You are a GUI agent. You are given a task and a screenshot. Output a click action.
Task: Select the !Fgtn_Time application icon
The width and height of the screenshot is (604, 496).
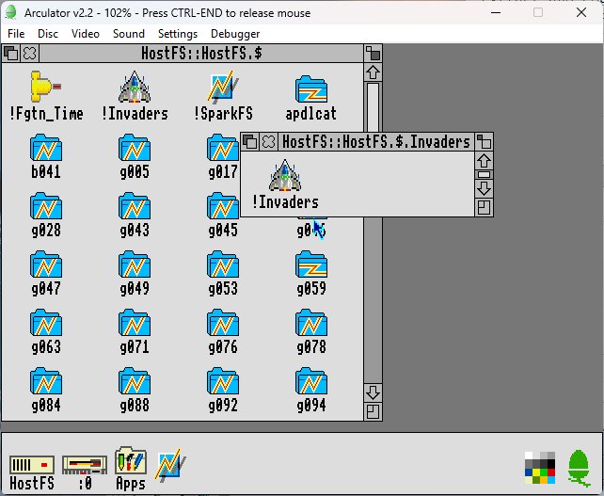click(x=46, y=96)
